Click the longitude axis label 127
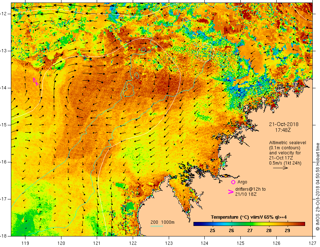The width and height of the screenshot is (320, 247). [x=312, y=243]
